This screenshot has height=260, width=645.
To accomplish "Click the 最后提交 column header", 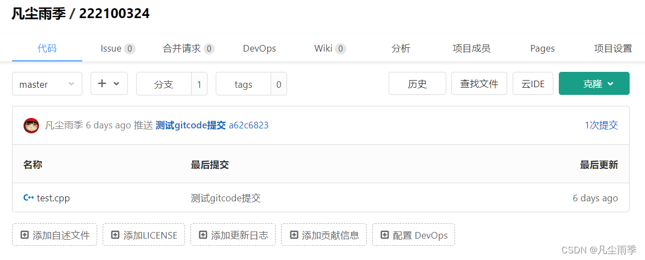I will point(210,165).
